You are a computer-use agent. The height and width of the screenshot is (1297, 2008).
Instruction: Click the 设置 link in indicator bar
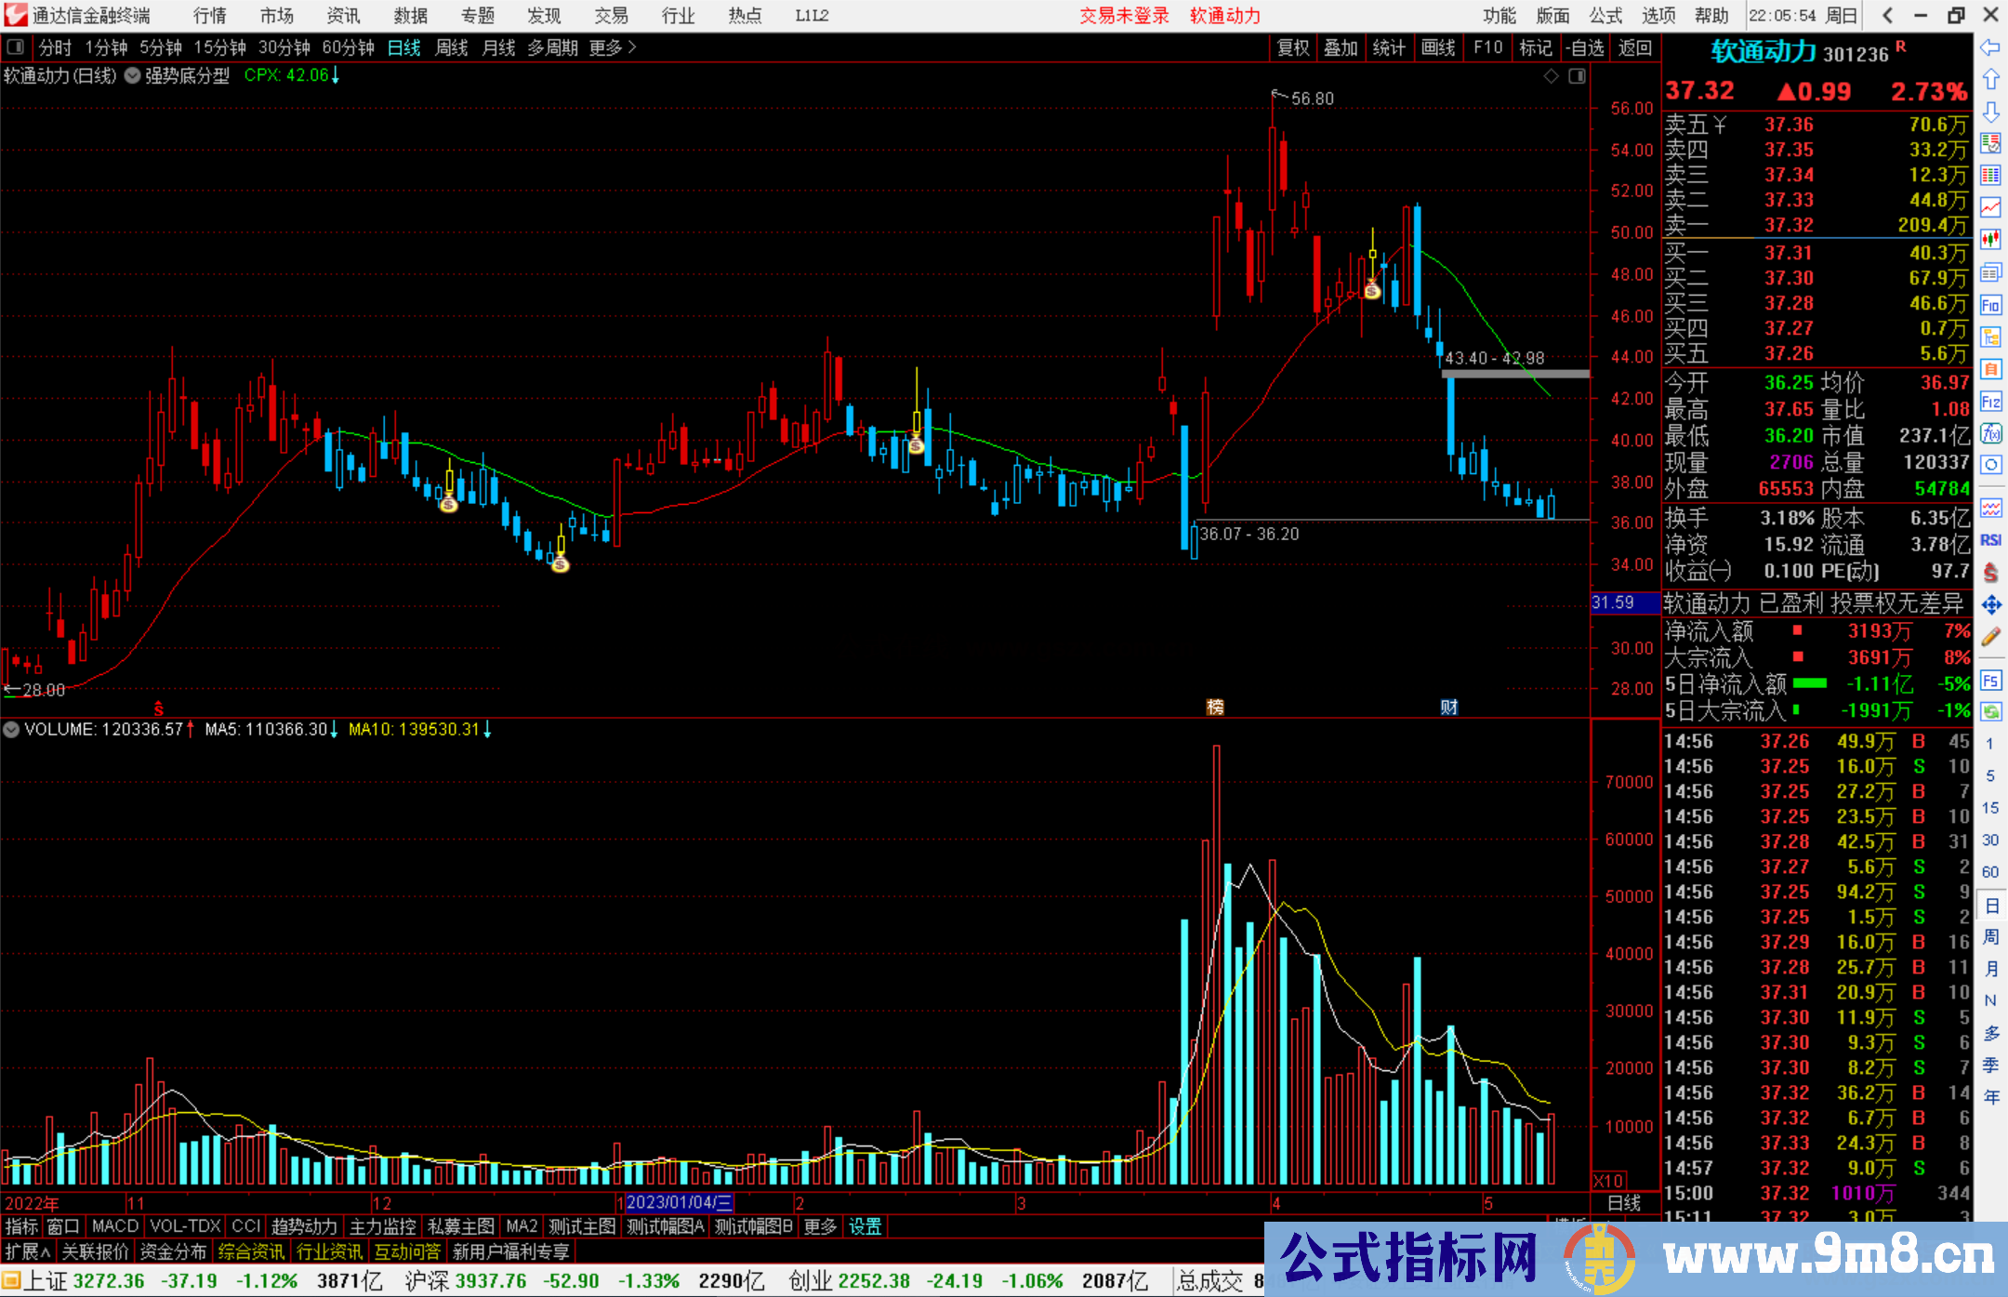(x=865, y=1226)
